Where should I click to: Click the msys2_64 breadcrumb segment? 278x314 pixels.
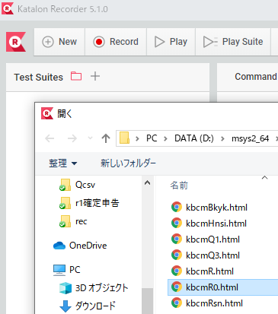coord(250,138)
